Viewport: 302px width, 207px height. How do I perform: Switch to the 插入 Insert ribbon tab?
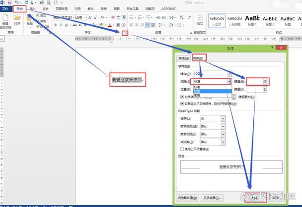[33, 9]
